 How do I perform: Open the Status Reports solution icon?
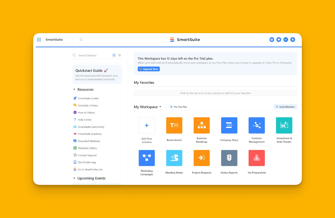(229, 158)
